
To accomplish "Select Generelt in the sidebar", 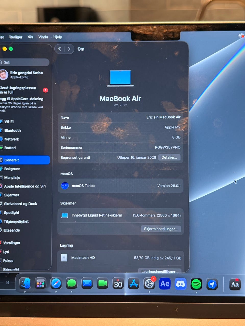I will (x=25, y=160).
